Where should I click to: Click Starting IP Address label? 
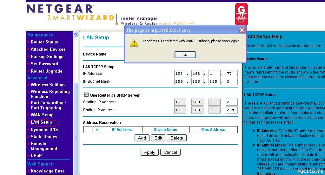click(100, 102)
